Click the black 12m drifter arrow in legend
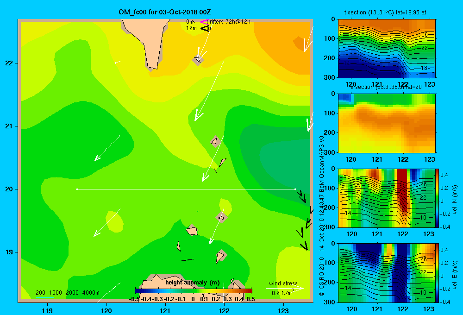 (205, 28)
